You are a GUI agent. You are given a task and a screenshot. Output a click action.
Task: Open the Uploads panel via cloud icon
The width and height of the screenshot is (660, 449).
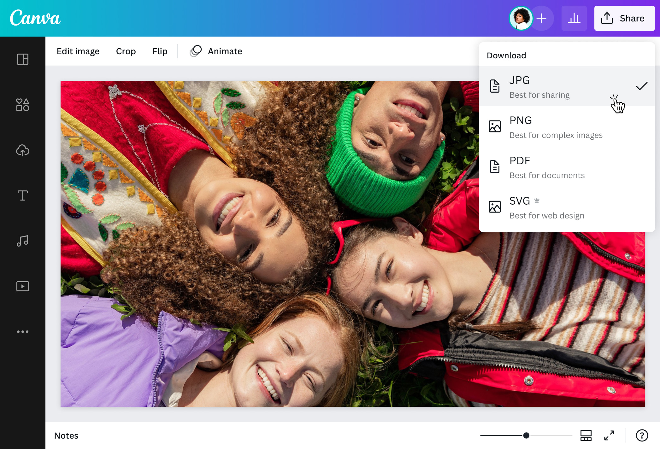tap(22, 150)
